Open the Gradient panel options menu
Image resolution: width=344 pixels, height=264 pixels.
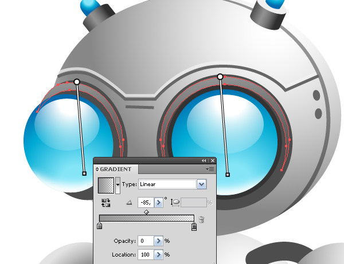pos(210,169)
